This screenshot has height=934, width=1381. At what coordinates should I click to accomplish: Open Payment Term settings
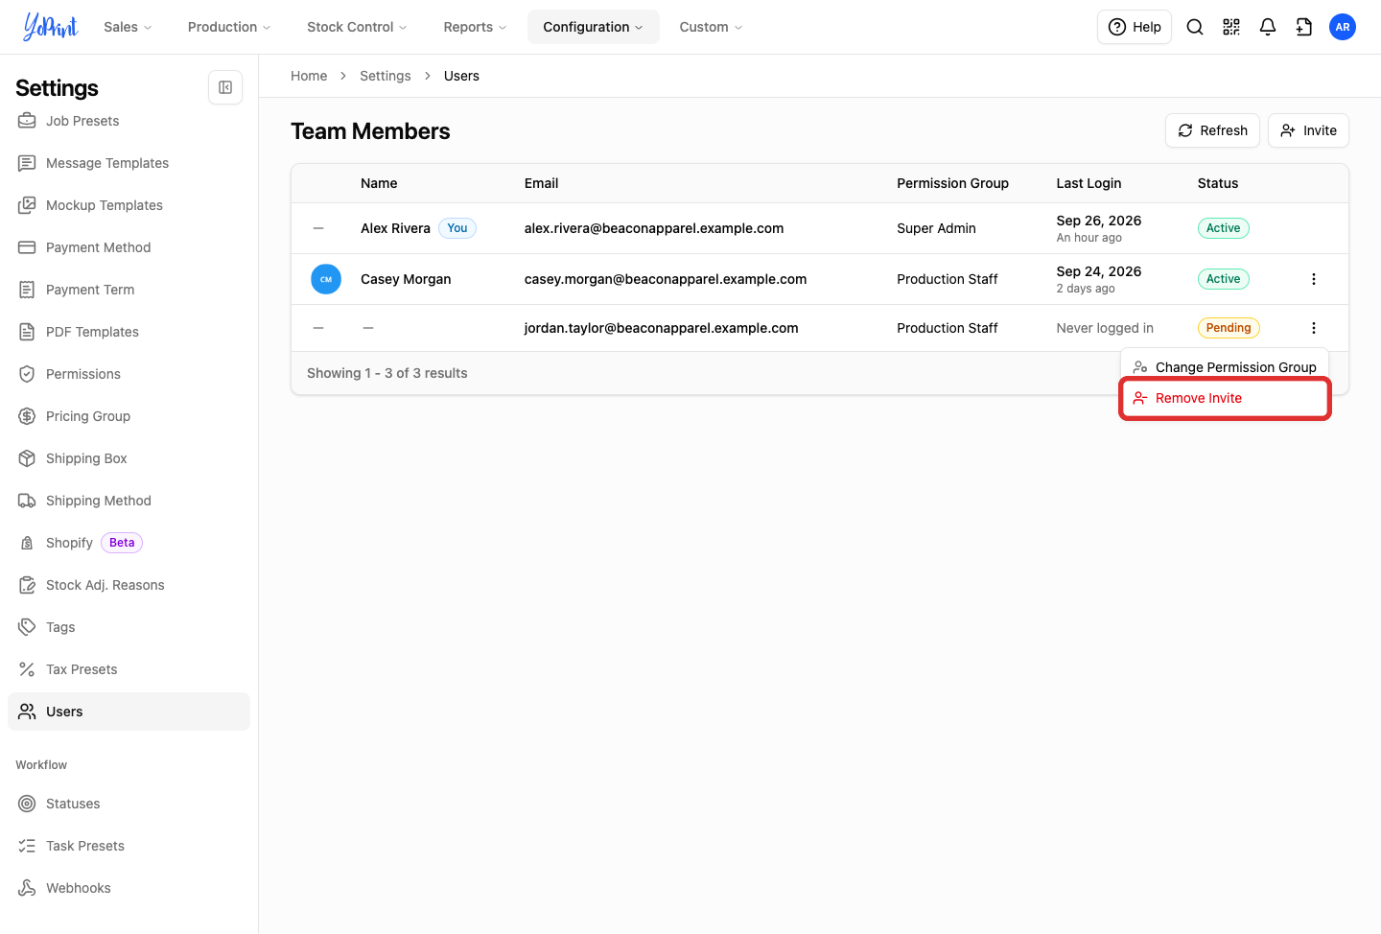pos(129,290)
